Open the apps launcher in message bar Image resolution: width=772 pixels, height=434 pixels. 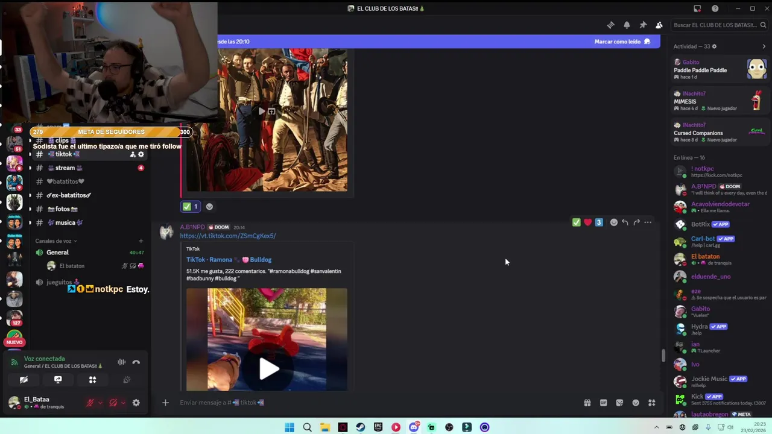coord(652,403)
